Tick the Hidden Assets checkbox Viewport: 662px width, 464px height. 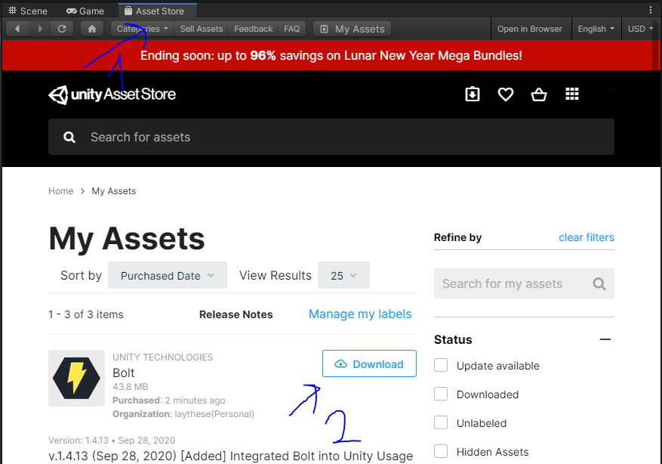click(441, 451)
